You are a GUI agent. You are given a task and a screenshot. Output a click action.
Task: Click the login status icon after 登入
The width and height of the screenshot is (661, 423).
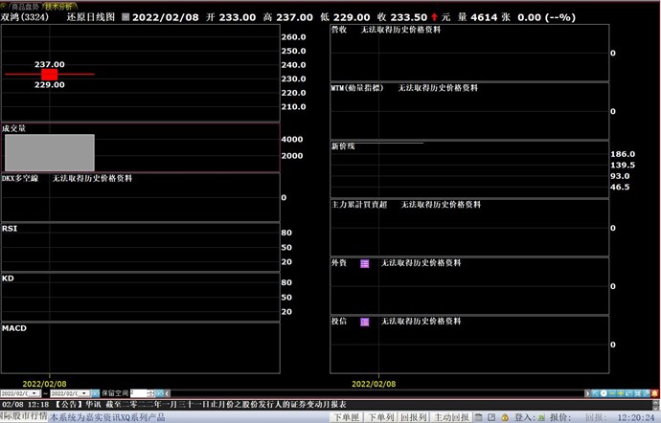click(x=541, y=417)
